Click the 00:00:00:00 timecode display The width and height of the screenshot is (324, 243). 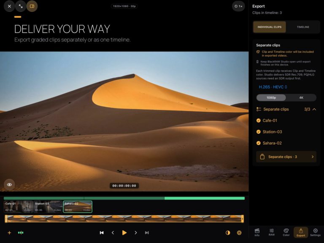pos(124,186)
